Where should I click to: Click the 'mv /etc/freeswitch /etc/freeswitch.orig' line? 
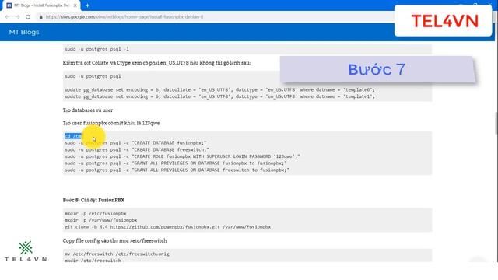click(117, 254)
